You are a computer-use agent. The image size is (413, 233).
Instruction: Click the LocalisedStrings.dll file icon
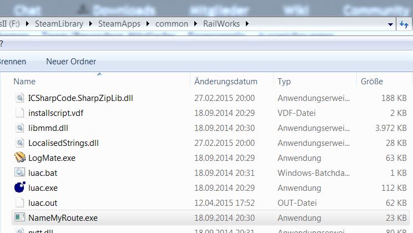[20, 143]
